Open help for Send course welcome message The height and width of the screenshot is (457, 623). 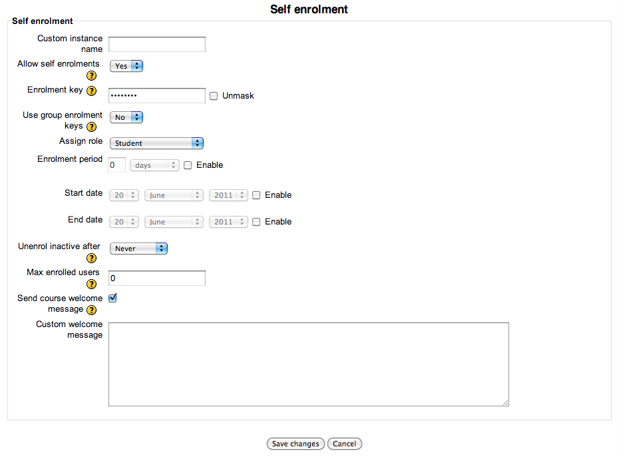click(x=91, y=310)
